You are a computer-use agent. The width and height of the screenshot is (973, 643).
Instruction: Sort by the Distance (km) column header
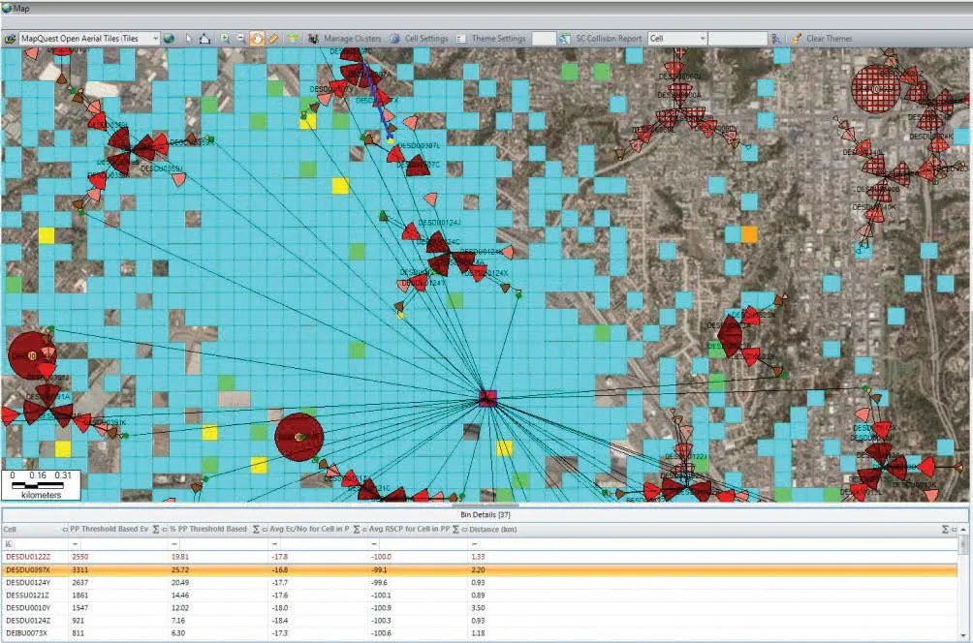(x=494, y=530)
